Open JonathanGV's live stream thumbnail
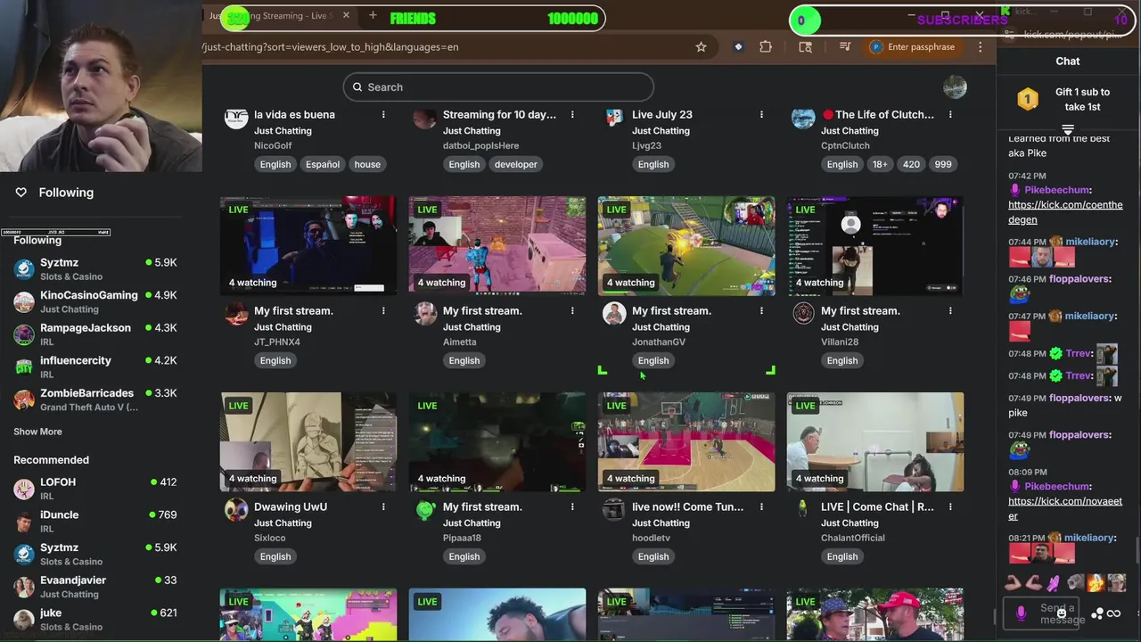 click(686, 245)
